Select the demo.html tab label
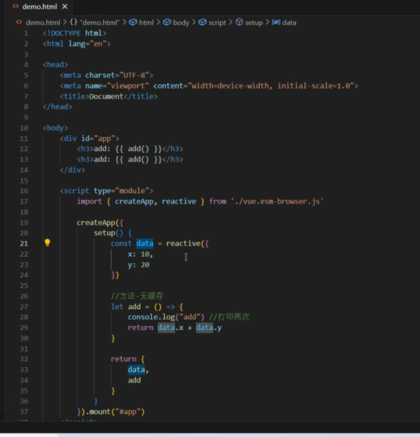The height and width of the screenshot is (437, 420). 40,7
